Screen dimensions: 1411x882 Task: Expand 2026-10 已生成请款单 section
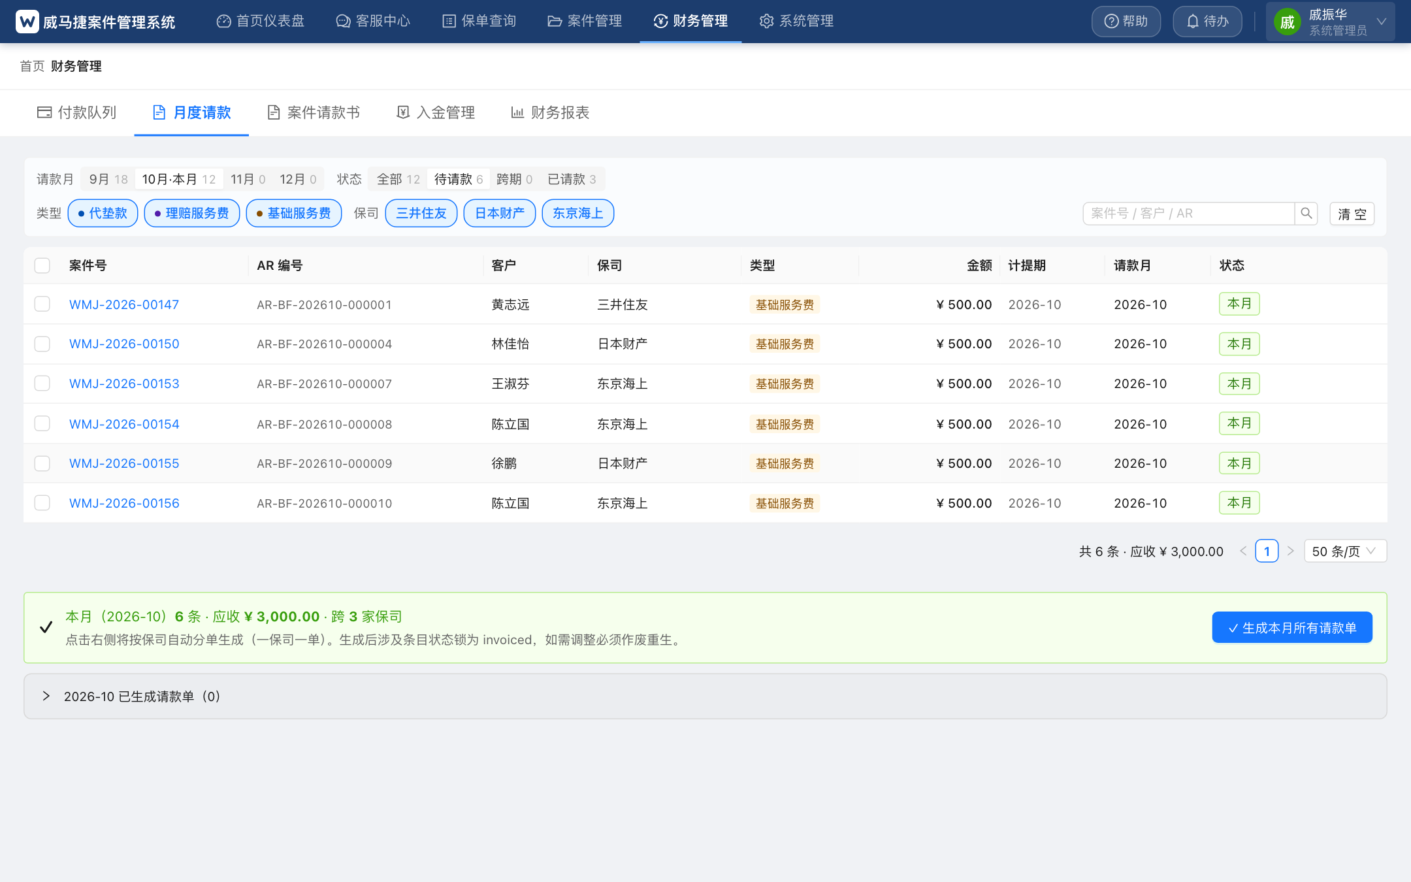[x=705, y=696]
